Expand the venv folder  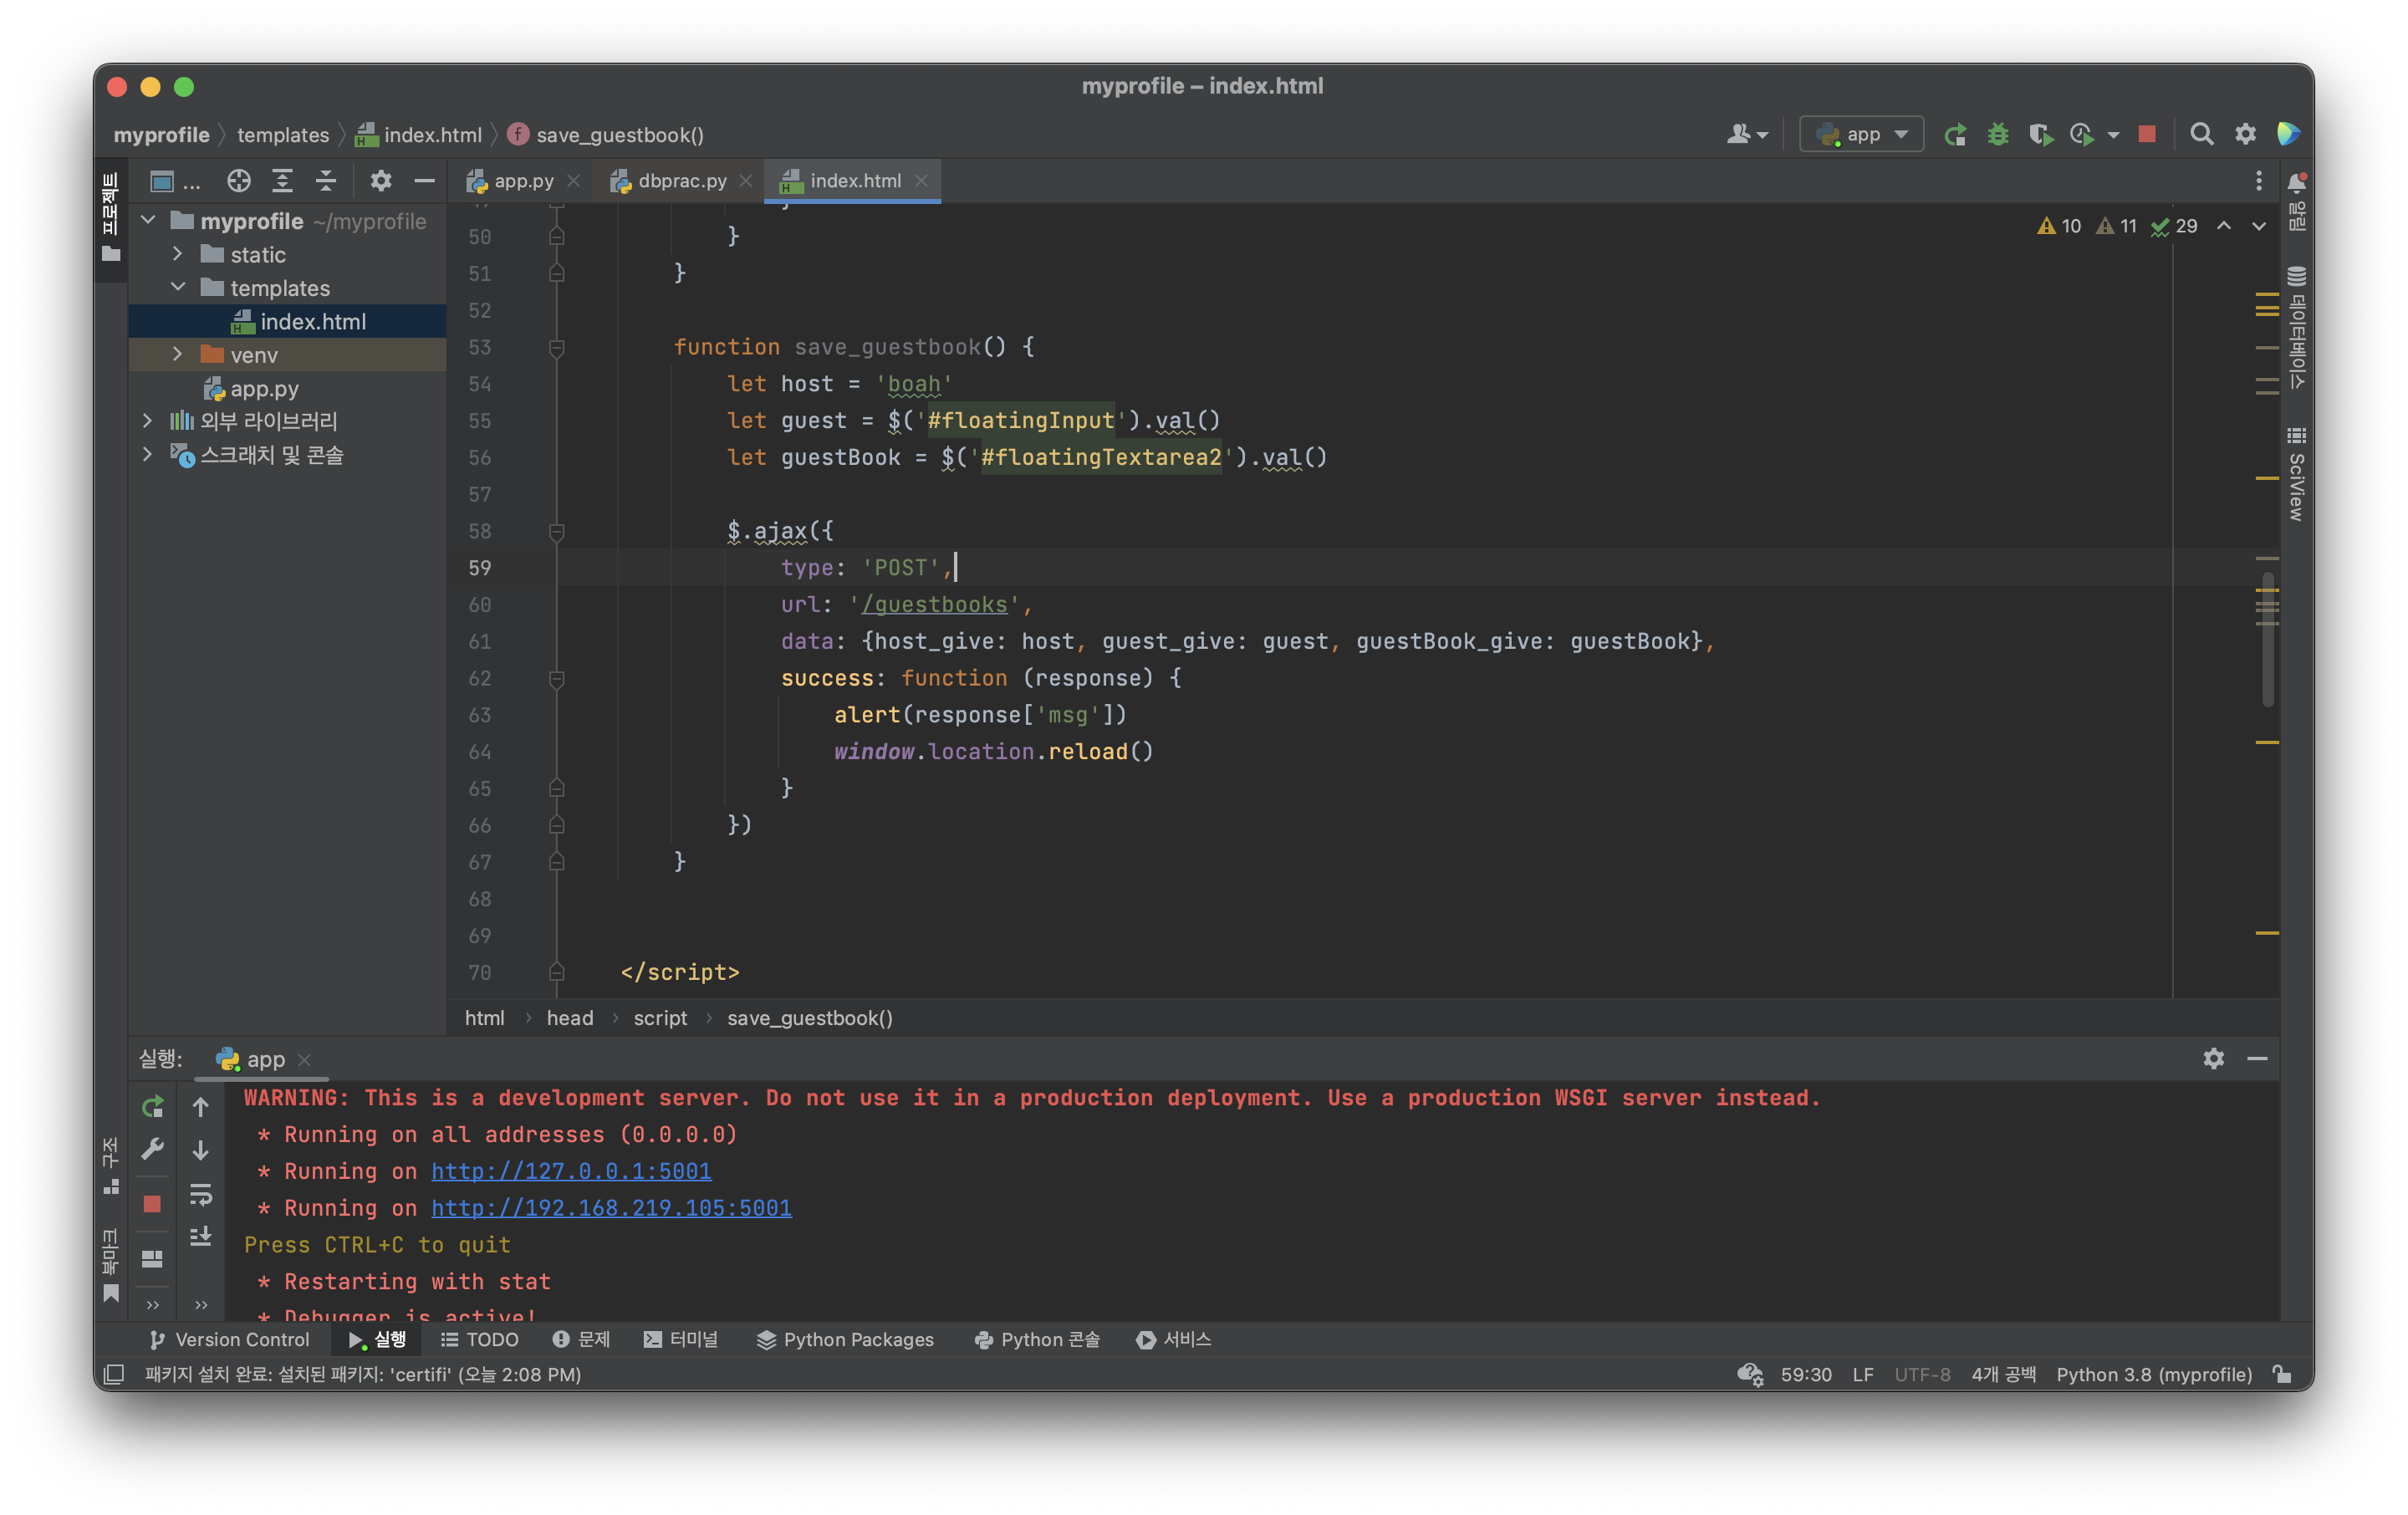178,354
